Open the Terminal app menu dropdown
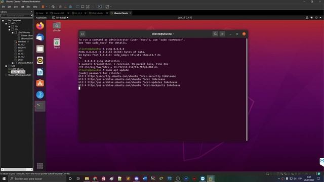This screenshot has width=324, height=182. (x=60, y=18)
